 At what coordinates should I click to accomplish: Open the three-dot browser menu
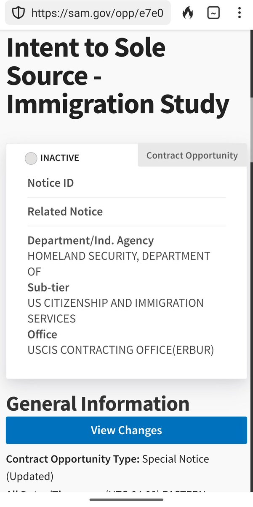239,13
